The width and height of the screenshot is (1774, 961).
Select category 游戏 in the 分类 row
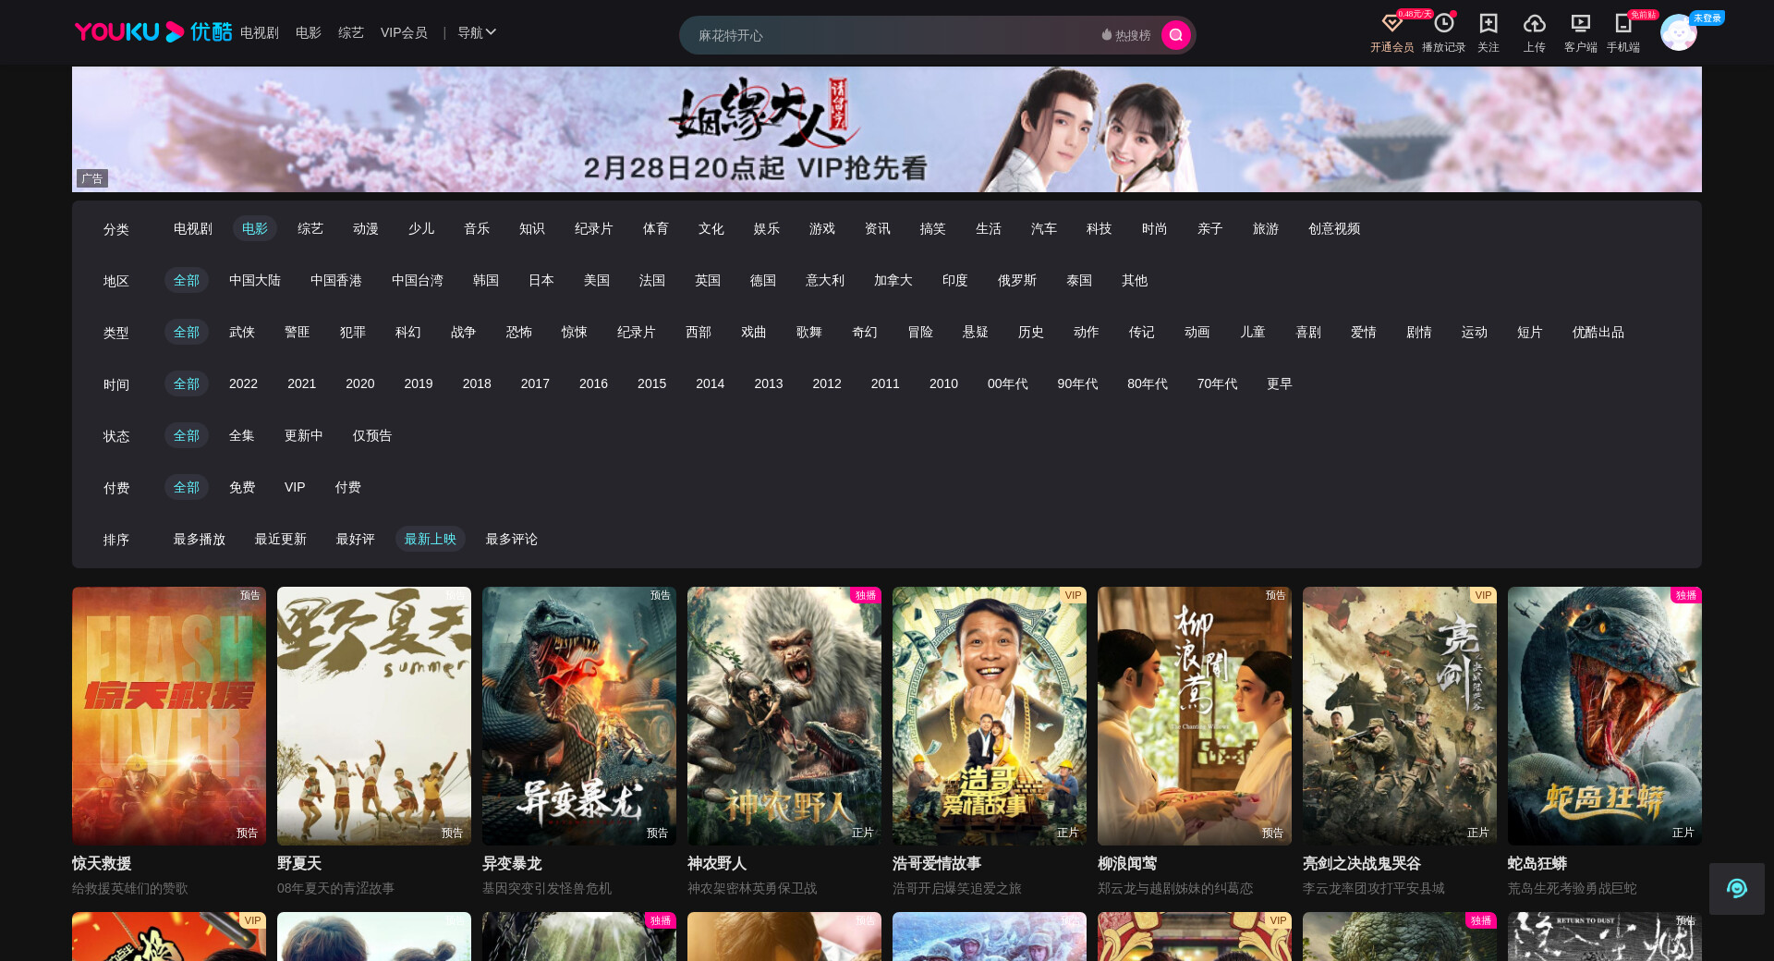coord(821,228)
